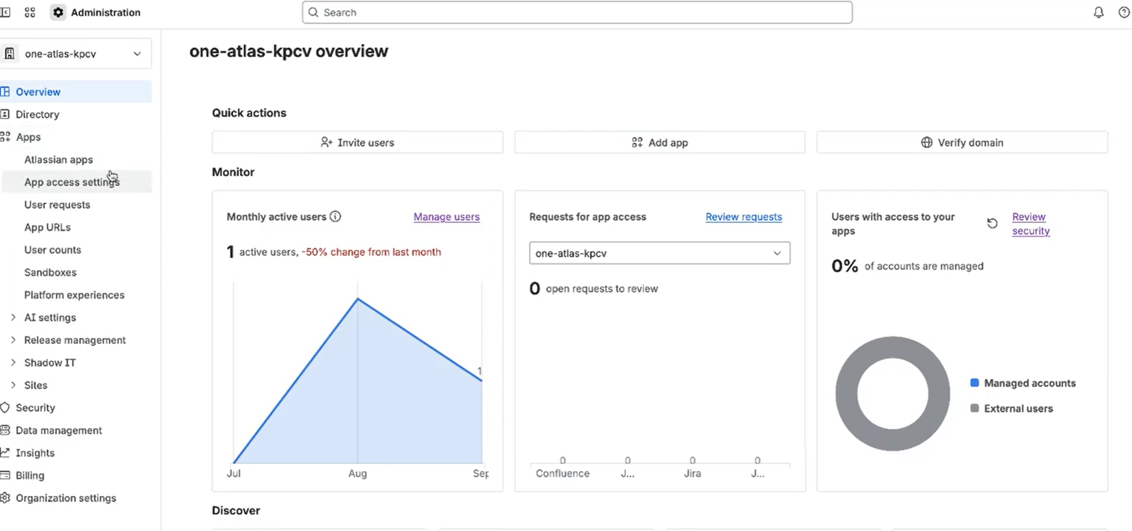Go to the Overview page
The image size is (1132, 531).
(x=76, y=92)
